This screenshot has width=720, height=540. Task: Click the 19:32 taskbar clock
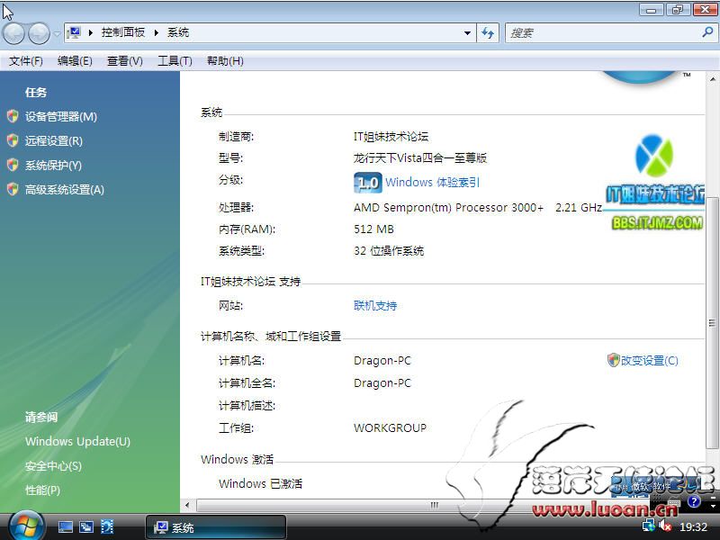click(x=693, y=526)
